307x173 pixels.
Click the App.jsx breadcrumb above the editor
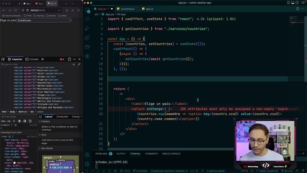(108, 14)
